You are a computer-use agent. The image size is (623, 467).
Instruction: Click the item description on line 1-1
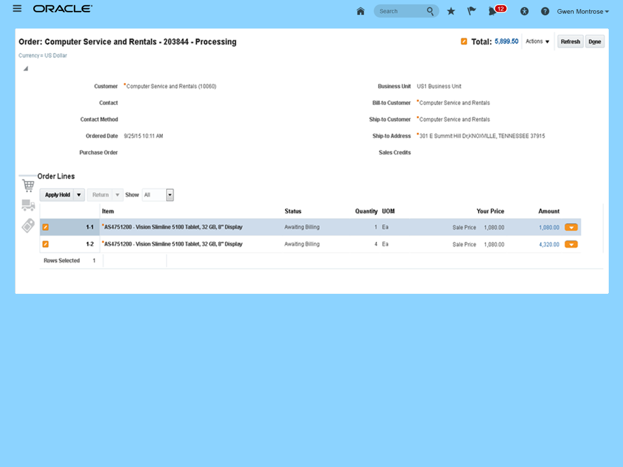coord(173,227)
